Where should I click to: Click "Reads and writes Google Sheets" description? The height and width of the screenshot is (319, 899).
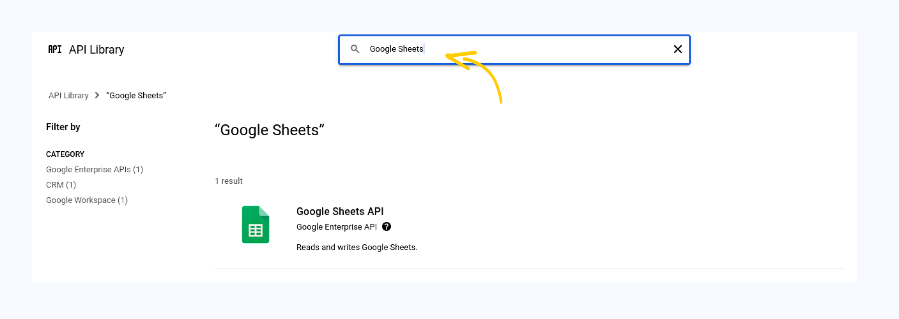pyautogui.click(x=357, y=247)
